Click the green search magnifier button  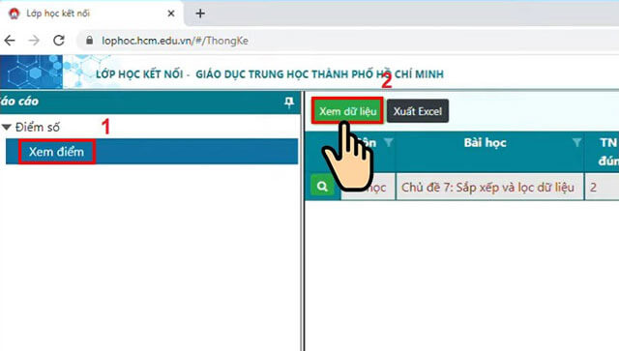point(322,186)
